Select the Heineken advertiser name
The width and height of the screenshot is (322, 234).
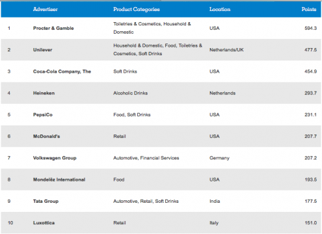point(44,93)
